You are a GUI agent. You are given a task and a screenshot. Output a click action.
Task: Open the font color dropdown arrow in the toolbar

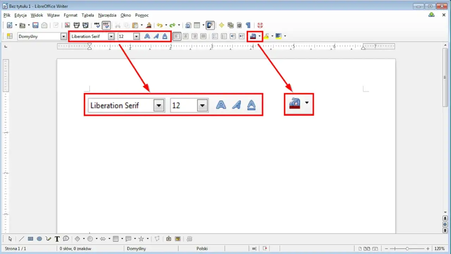pyautogui.click(x=260, y=36)
